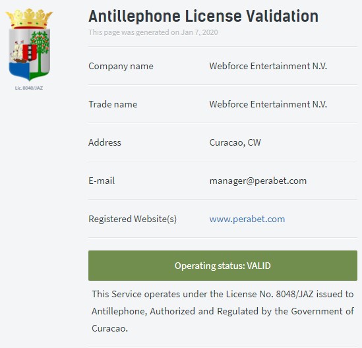Click the Curacao, CW address value
Screen dimensions: 362x348
click(235, 142)
